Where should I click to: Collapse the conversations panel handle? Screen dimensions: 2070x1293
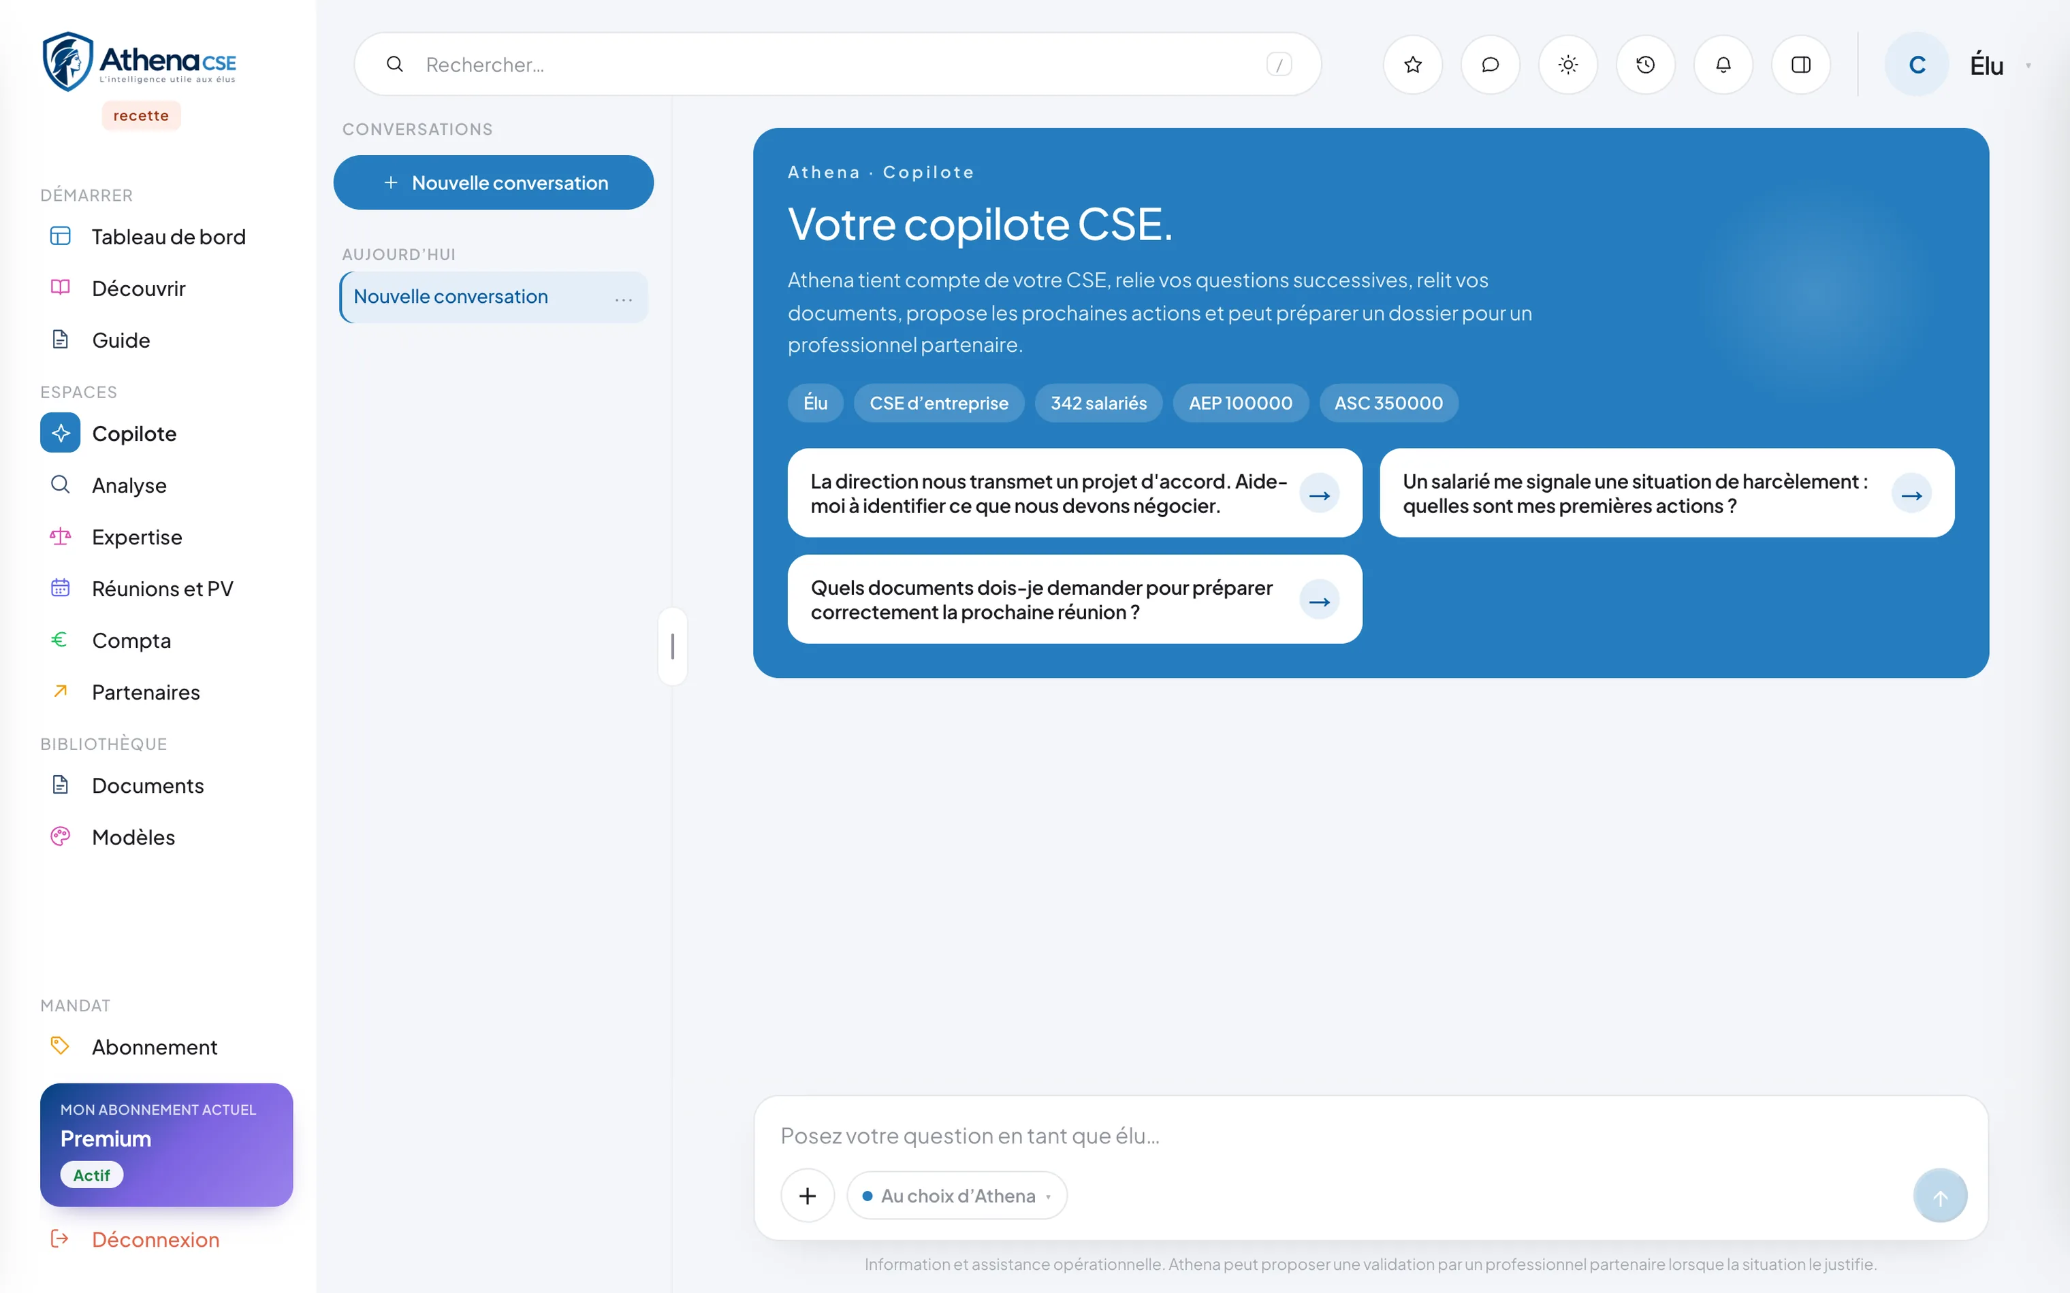(x=672, y=646)
